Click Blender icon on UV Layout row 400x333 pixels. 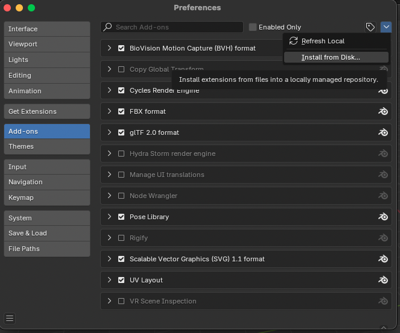[x=383, y=280]
